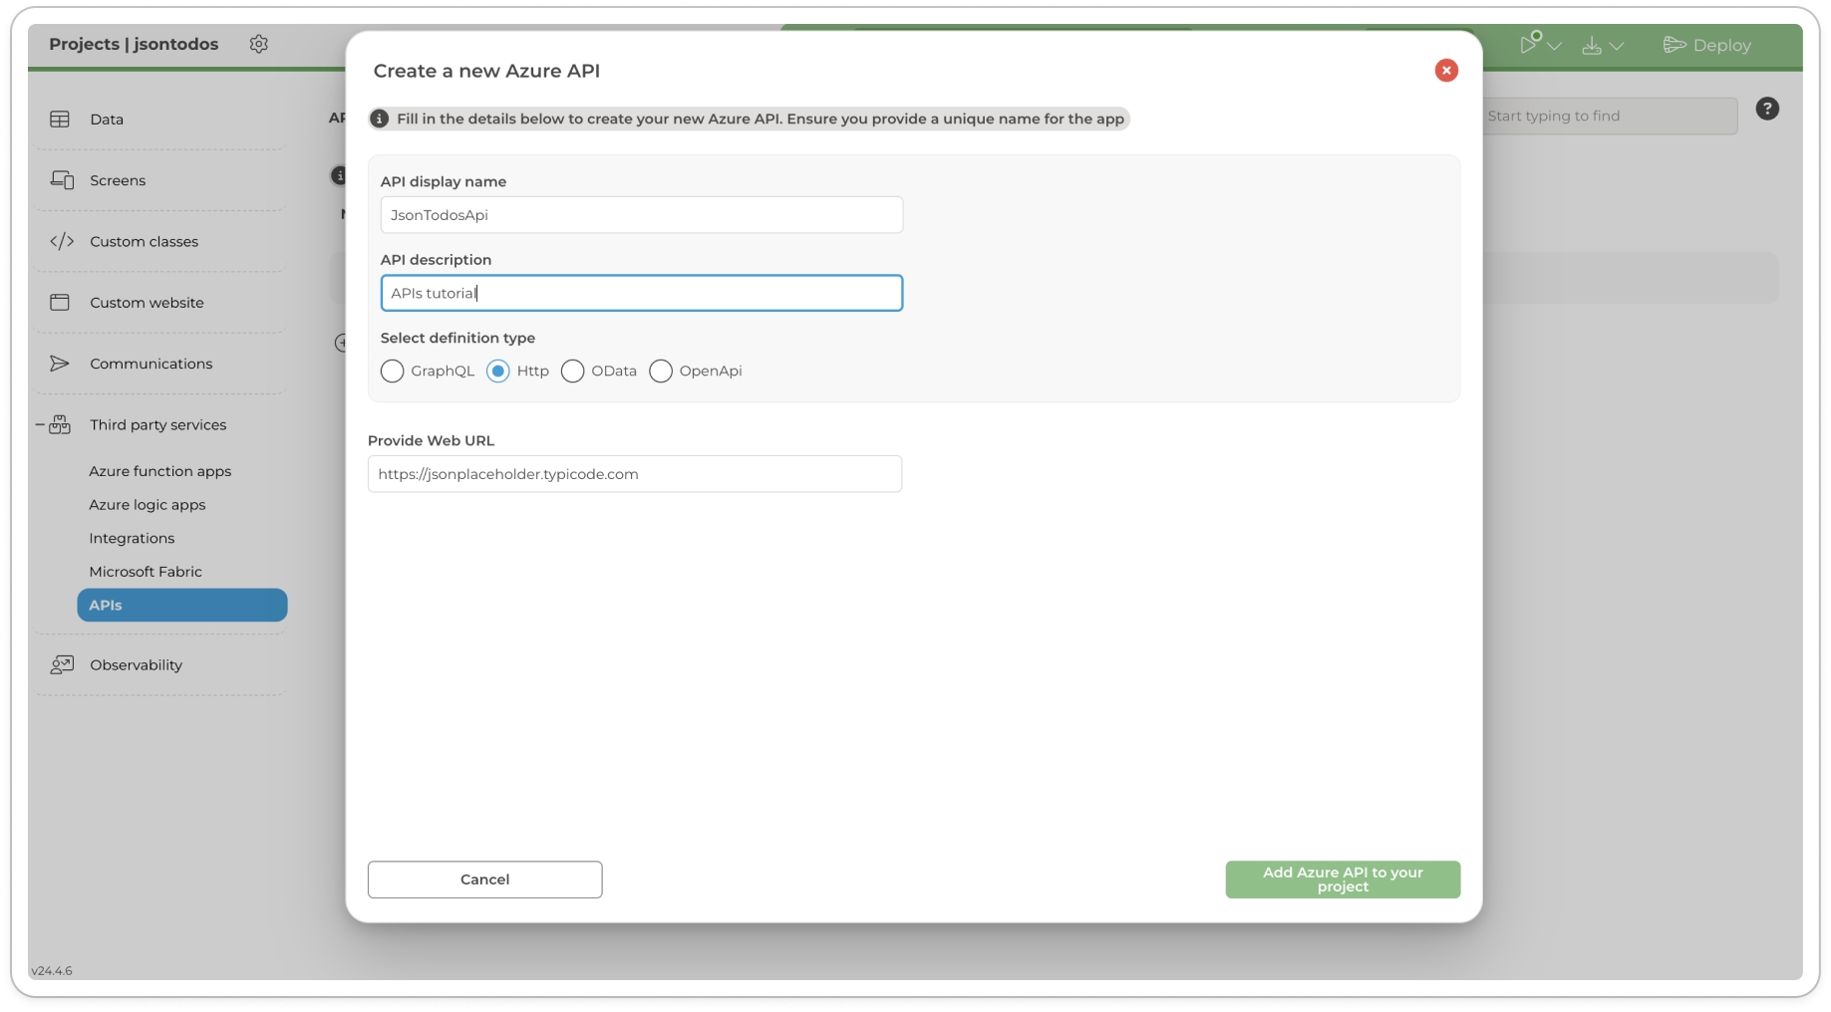Click the Provide Web URL field
The image size is (1831, 1012).
point(634,474)
